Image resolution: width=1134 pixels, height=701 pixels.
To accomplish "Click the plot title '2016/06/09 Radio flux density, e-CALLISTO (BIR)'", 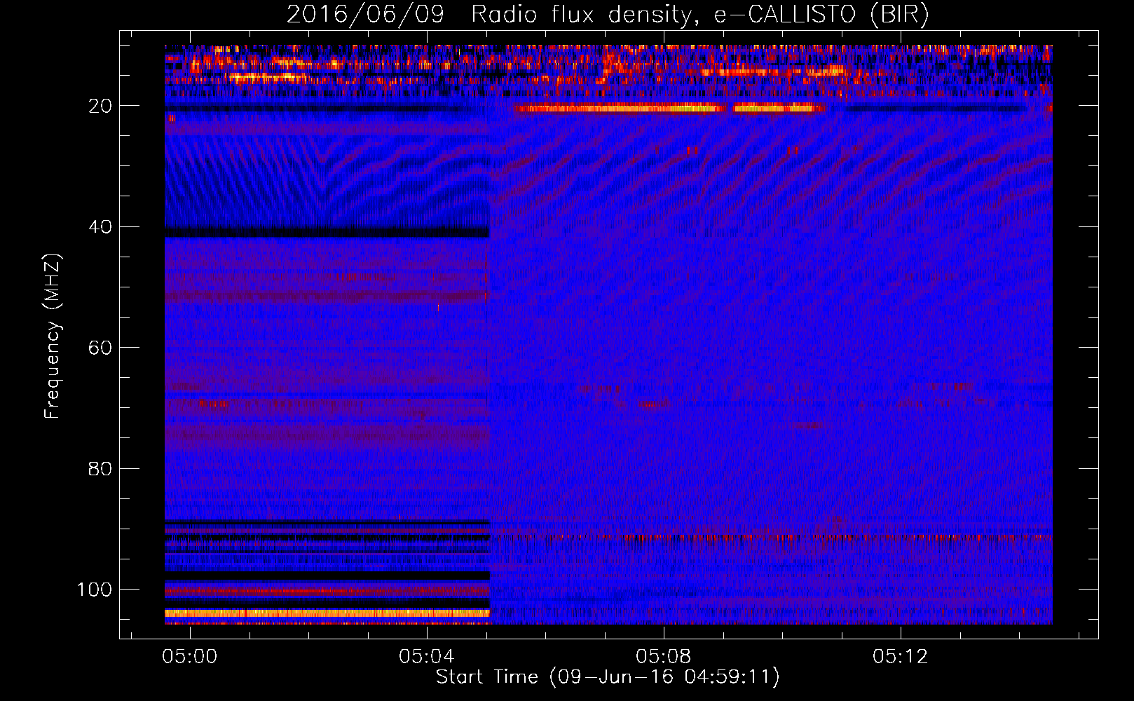I will (x=608, y=15).
